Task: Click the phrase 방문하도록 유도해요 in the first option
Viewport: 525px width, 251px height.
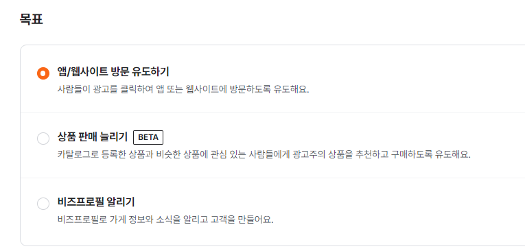Action: pos(269,90)
